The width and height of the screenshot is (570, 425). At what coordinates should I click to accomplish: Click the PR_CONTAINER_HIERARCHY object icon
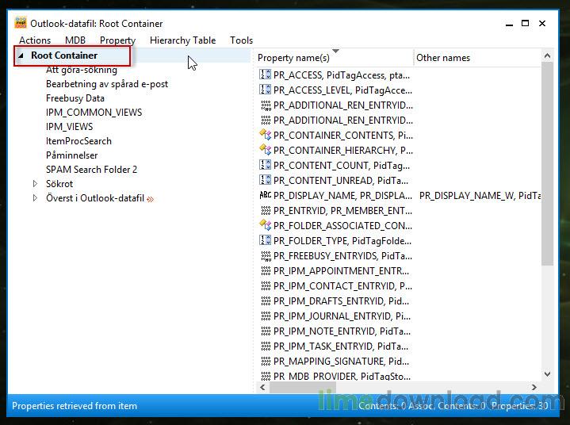[266, 150]
